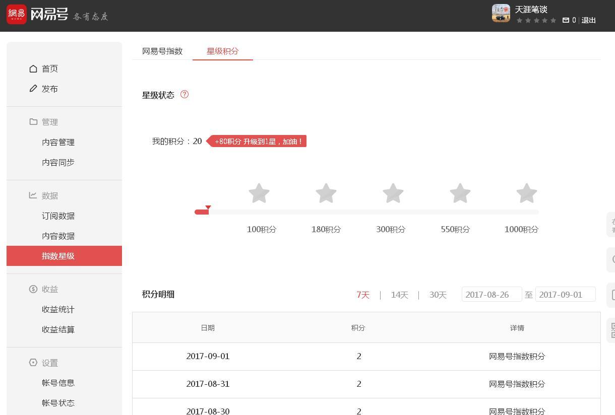The height and width of the screenshot is (415, 615).
Task: Click the NetEase red logo icon
Action: pyautogui.click(x=17, y=14)
